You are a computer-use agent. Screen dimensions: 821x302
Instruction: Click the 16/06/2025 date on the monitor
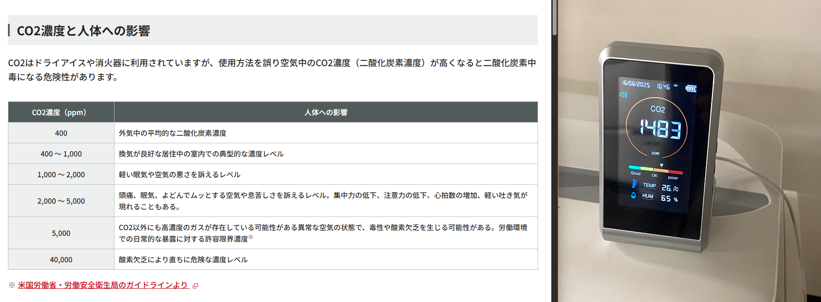click(x=636, y=84)
